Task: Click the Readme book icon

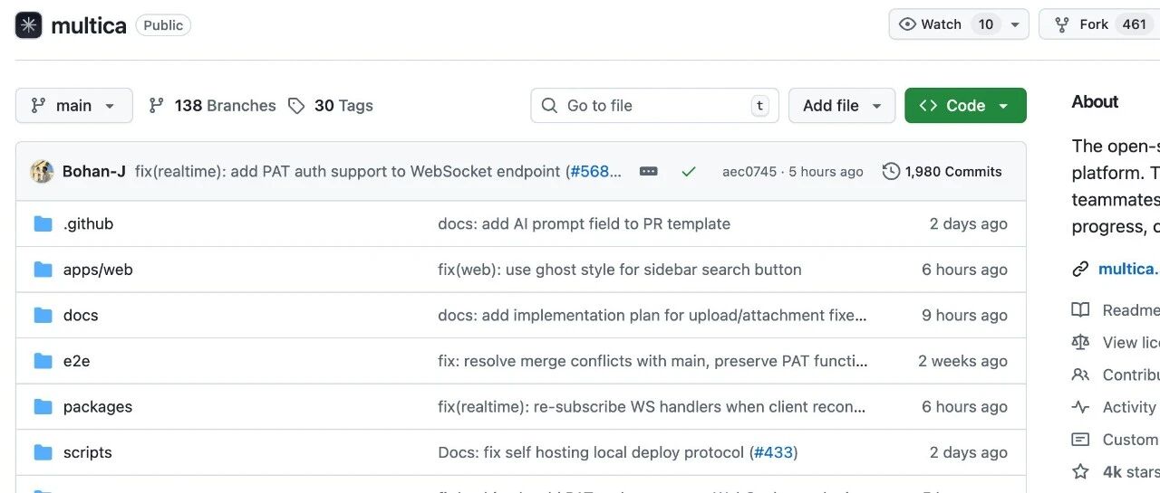Action: [x=1080, y=310]
